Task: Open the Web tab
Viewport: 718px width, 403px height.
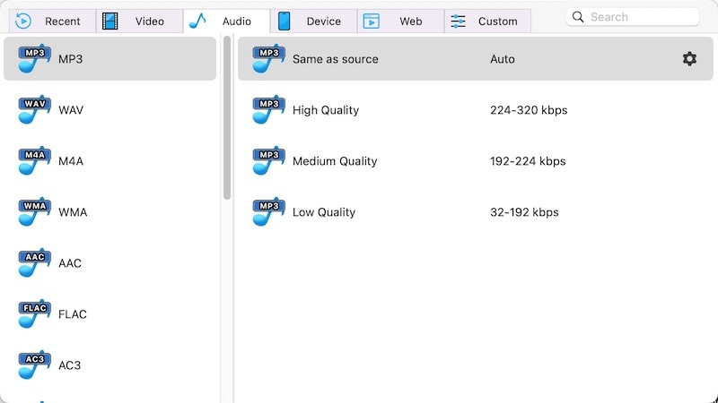Action: [399, 21]
